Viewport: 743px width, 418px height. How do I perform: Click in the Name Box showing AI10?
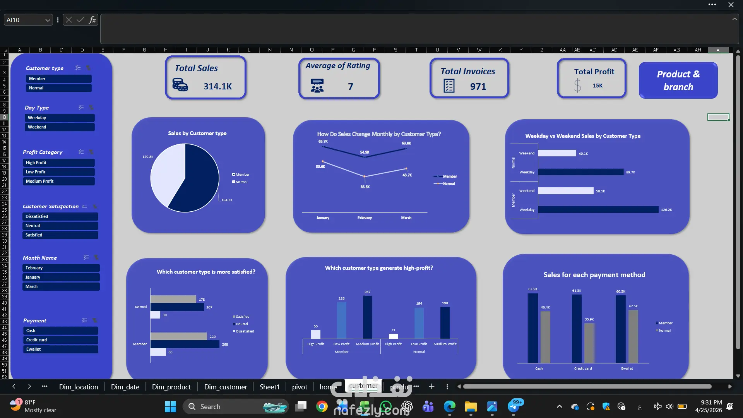(x=24, y=20)
